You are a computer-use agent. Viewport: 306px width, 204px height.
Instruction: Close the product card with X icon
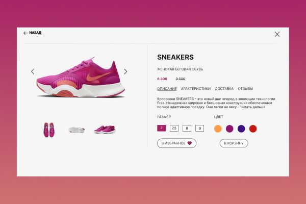[277, 34]
